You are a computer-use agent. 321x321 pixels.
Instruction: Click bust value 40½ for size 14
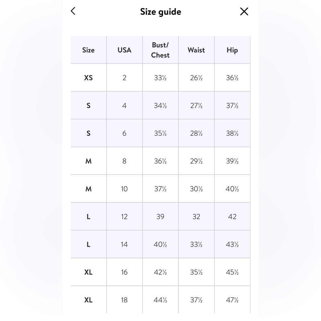point(160,244)
